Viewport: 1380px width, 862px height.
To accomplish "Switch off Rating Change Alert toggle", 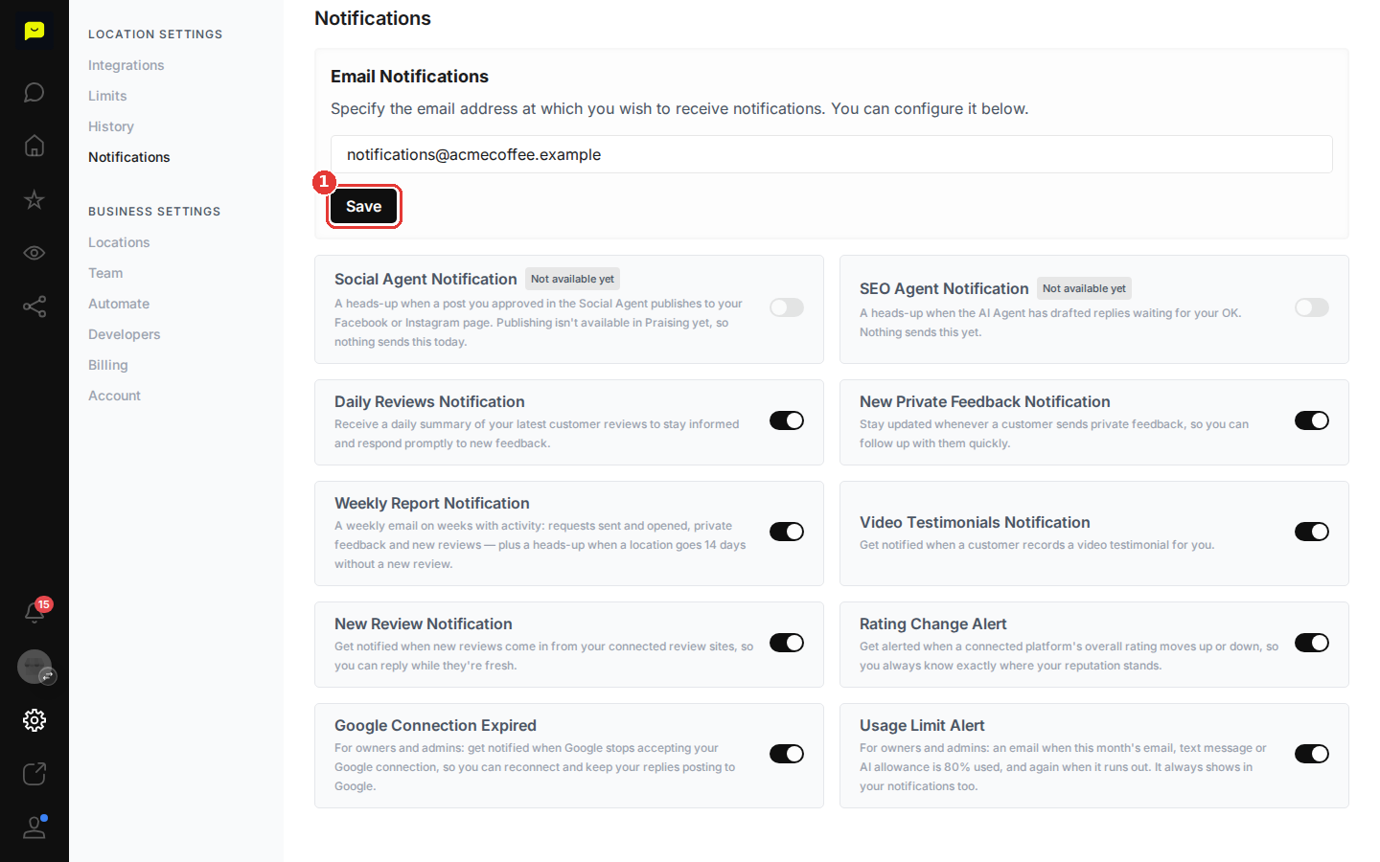I will [1312, 643].
